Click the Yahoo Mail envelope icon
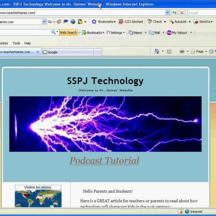The height and width of the screenshot is (216, 216). pos(151,33)
